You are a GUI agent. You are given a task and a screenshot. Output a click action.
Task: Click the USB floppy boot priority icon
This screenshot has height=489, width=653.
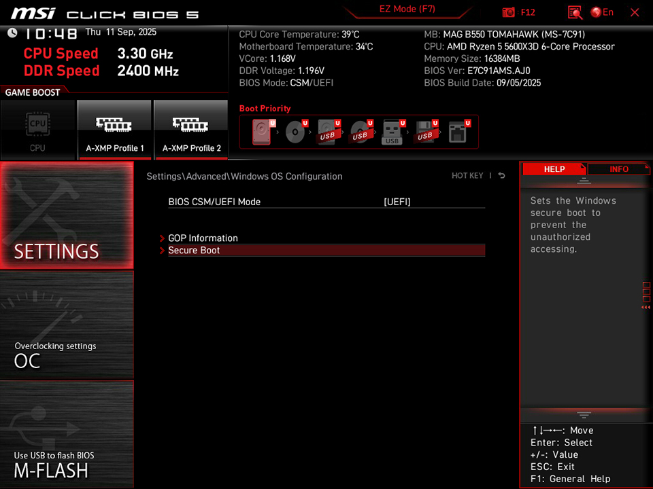tap(426, 131)
